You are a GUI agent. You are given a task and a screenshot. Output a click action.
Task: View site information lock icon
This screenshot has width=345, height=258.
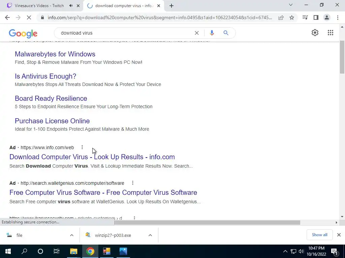[x=42, y=17]
